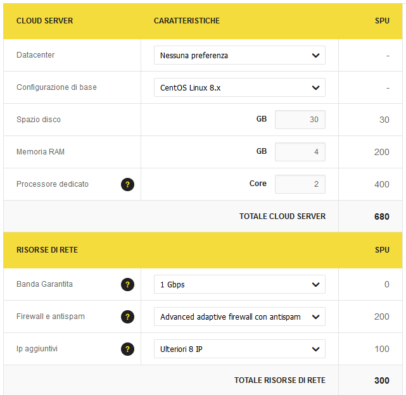Click the 300 network total SPU value
This screenshot has width=406, height=395.
click(x=381, y=380)
